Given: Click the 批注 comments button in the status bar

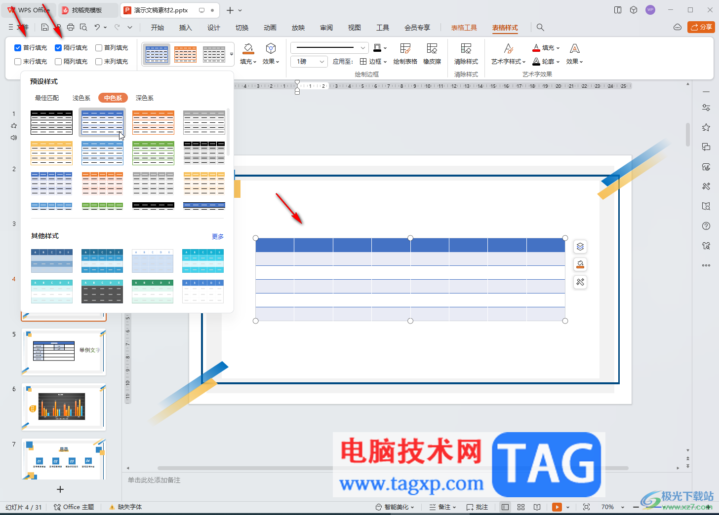Looking at the screenshot, I should pos(477,507).
